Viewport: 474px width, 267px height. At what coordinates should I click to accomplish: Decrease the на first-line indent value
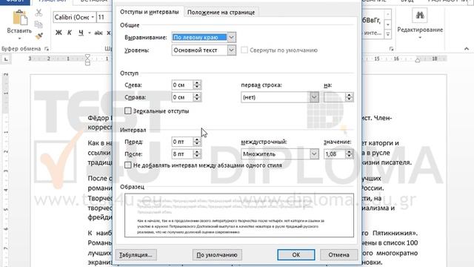(350, 99)
